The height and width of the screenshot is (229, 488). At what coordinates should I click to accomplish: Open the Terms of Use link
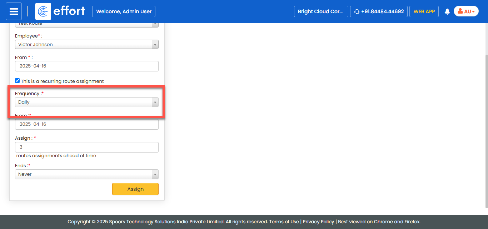[x=284, y=221]
